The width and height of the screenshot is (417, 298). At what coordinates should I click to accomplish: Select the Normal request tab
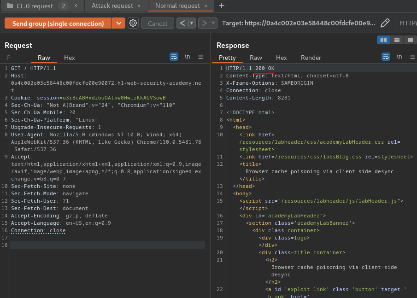click(177, 6)
